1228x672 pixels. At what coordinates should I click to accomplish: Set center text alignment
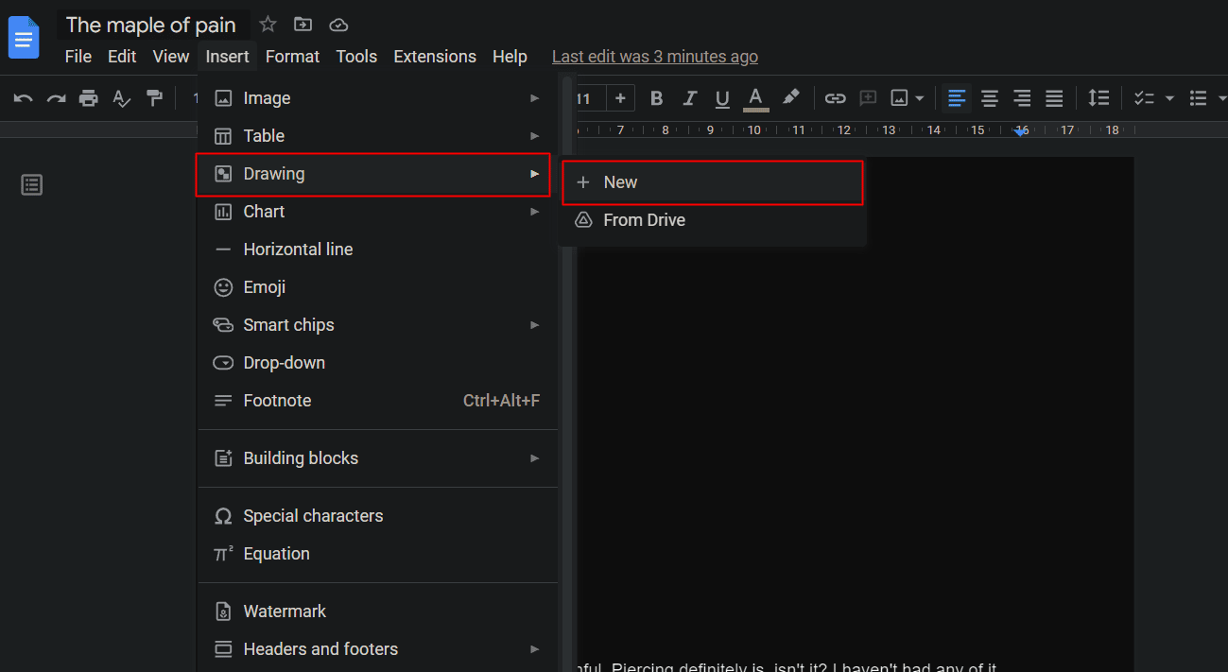pos(989,98)
